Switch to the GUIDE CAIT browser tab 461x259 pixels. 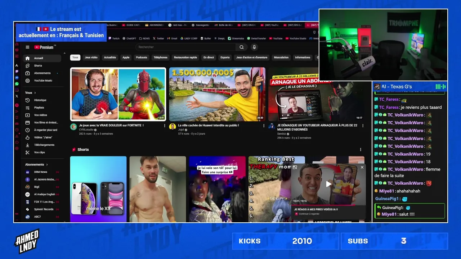click(131, 25)
